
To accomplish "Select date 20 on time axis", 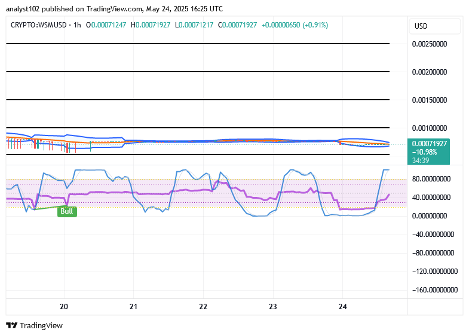I will [x=64, y=306].
